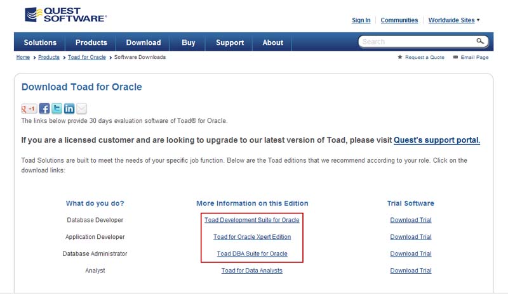
Task: Open the Support menu
Action: pos(230,42)
